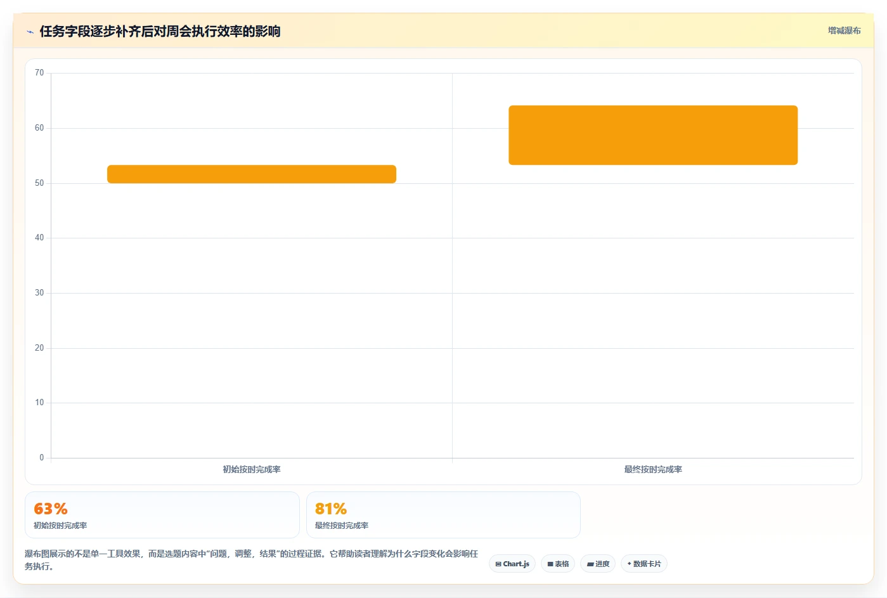This screenshot has width=887, height=598.
Task: Click the Chart.js tag chip
Action: pos(512,564)
